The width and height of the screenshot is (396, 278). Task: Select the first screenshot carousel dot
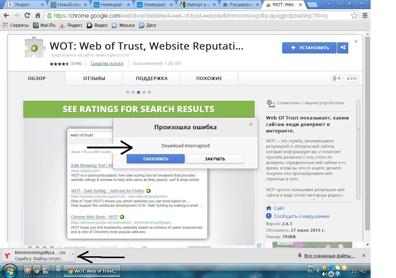(x=127, y=92)
